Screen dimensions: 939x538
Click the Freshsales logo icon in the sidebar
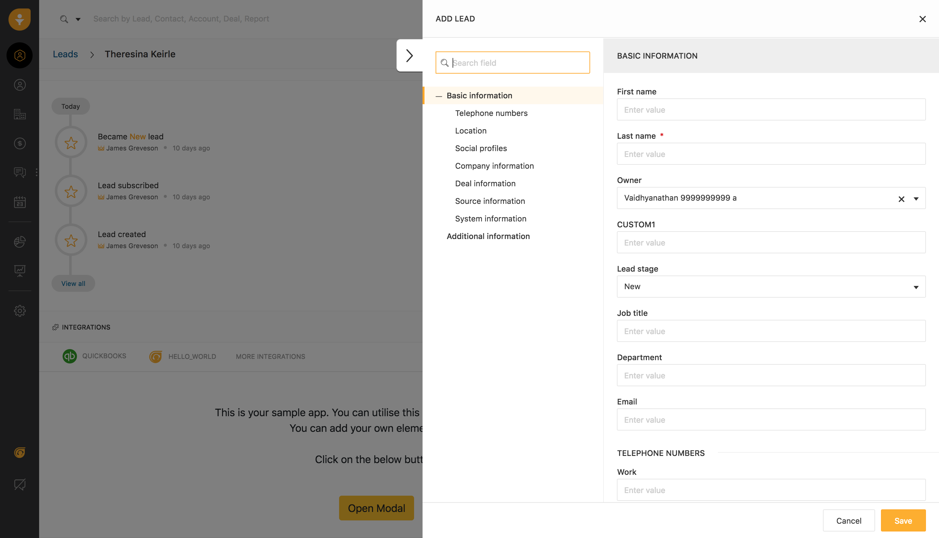click(x=19, y=19)
